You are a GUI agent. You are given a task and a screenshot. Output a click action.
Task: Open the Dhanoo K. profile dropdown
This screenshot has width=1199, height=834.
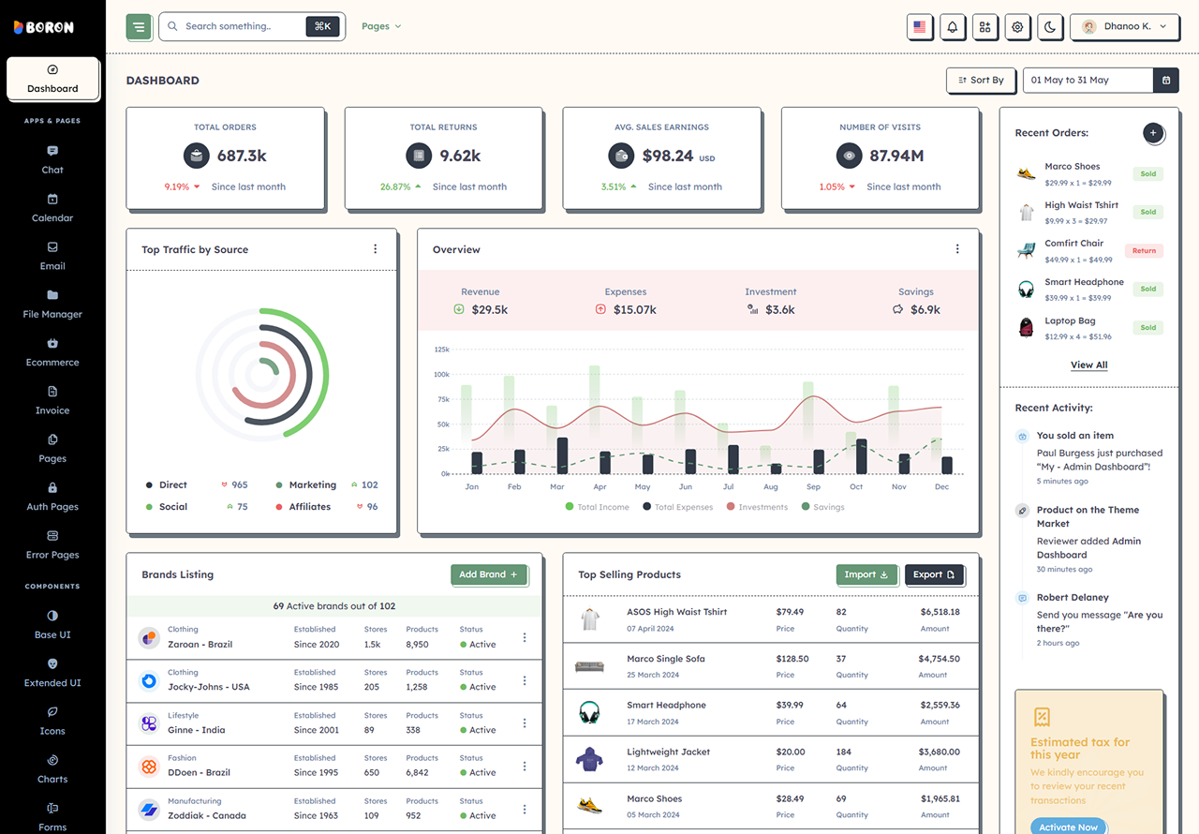(x=1124, y=27)
